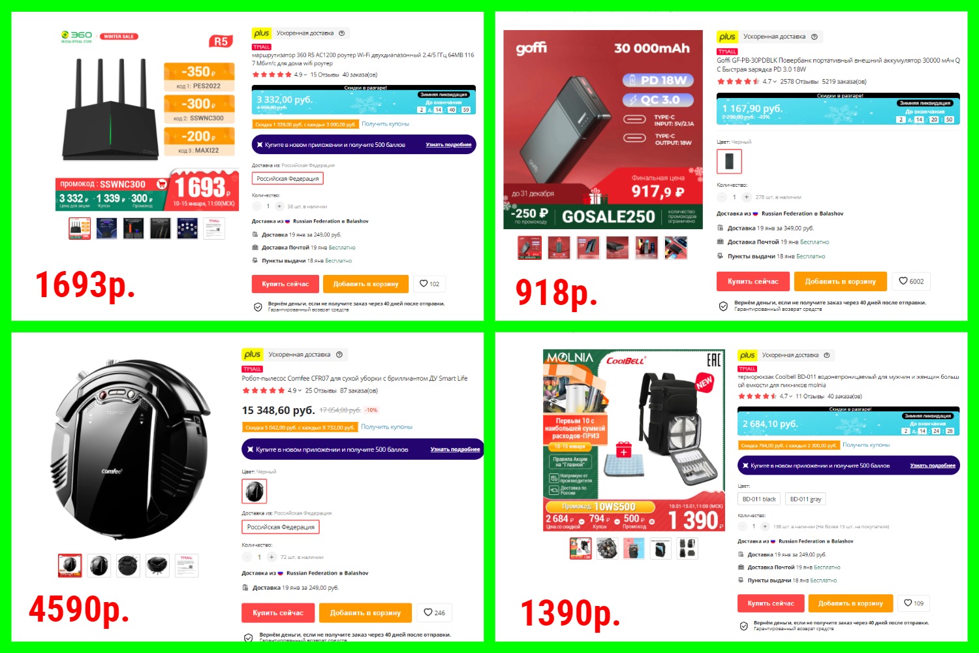Select the BD-011 gray variant
The image size is (979, 653).
pyautogui.click(x=806, y=499)
